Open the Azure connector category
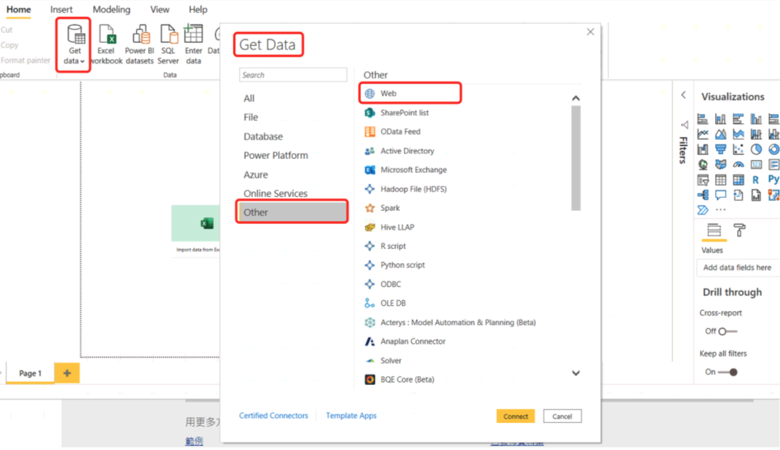Image resolution: width=780 pixels, height=450 pixels. [255, 175]
